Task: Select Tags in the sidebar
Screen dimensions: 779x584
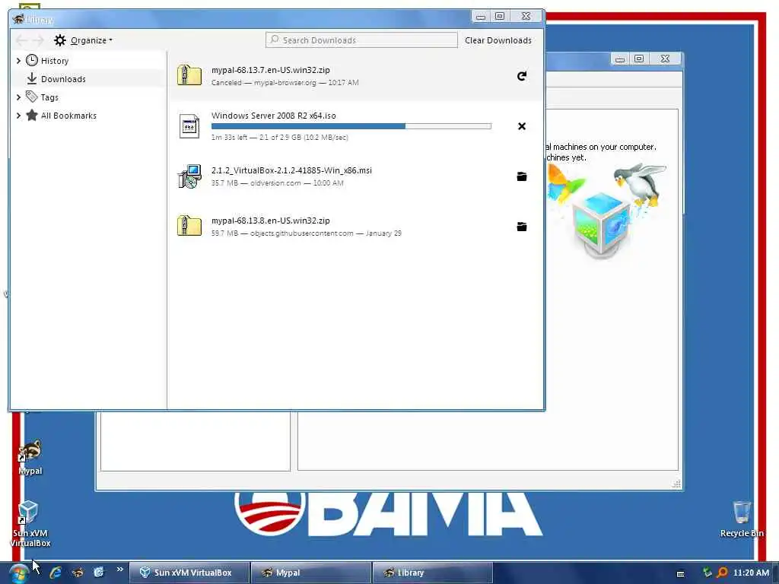Action: pyautogui.click(x=49, y=97)
